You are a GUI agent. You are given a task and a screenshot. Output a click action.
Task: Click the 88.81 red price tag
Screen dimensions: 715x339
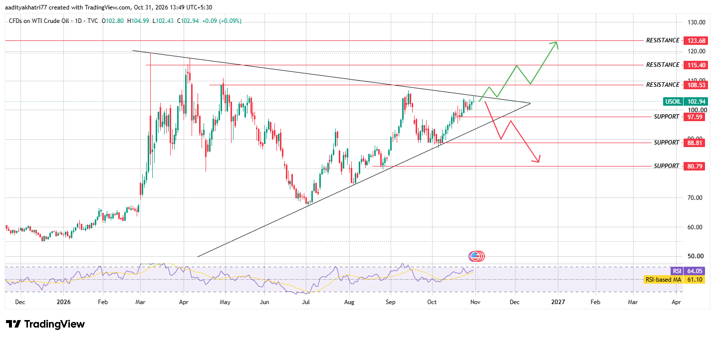693,143
